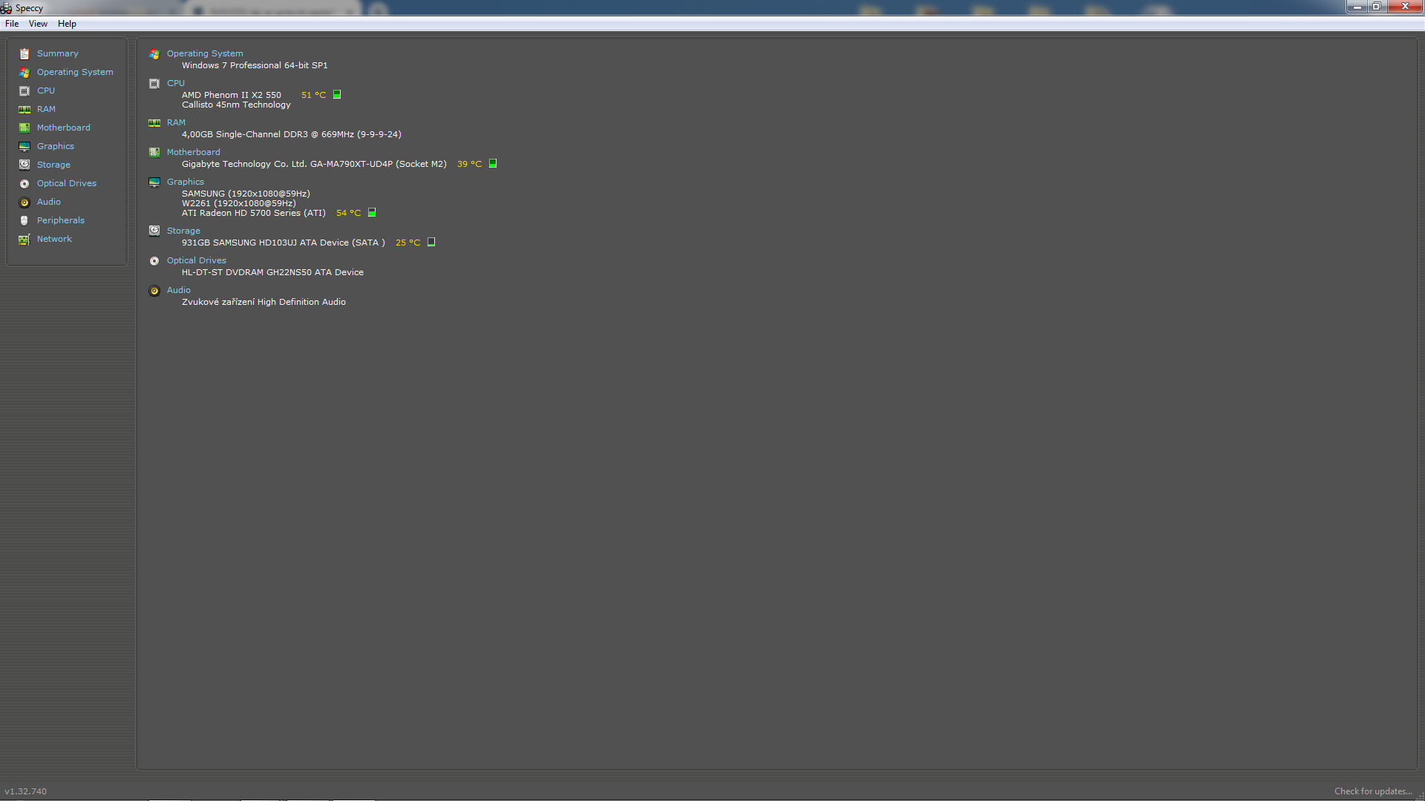
Task: Click the Motherboard temperature green indicator icon
Action: pos(493,163)
